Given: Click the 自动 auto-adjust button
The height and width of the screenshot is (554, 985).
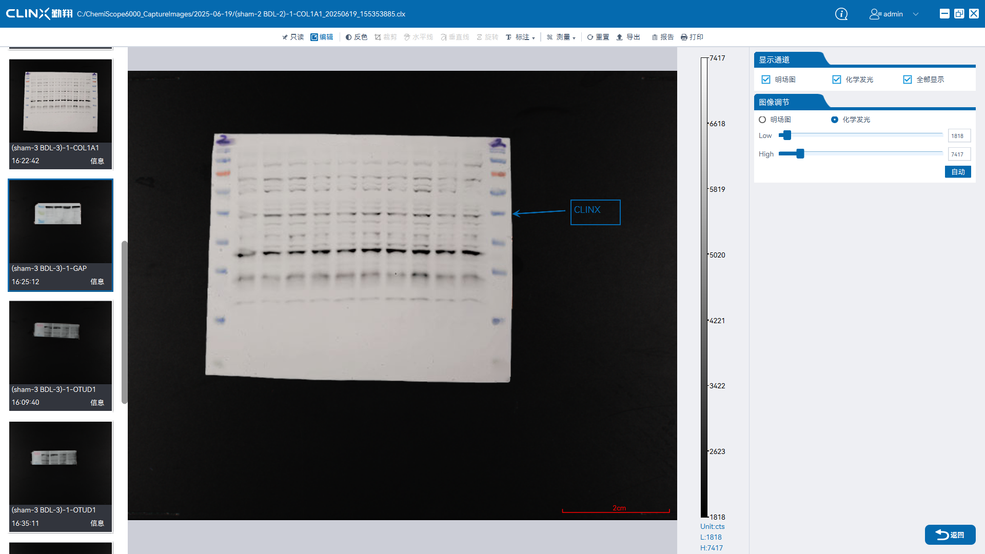Looking at the screenshot, I should pos(958,172).
